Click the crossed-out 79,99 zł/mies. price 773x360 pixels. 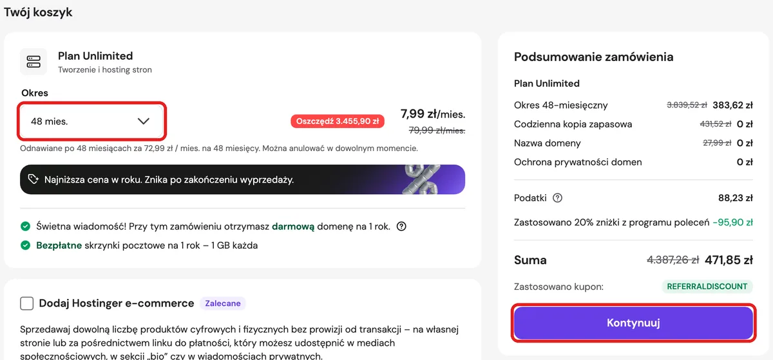point(437,130)
